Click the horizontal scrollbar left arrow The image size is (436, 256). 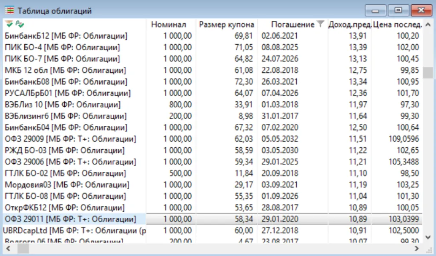point(9,248)
